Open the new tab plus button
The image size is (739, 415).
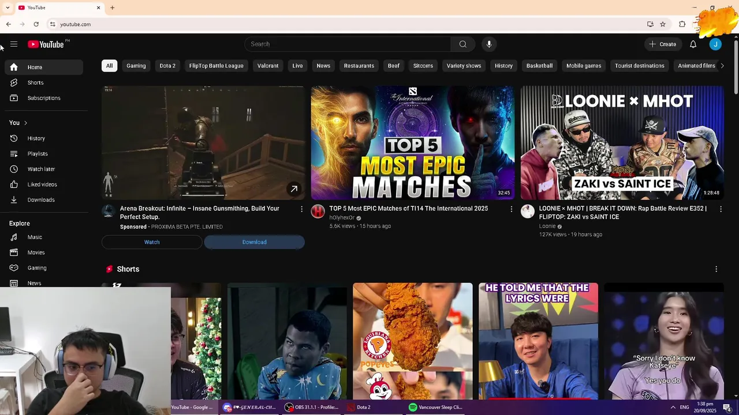pos(112,7)
